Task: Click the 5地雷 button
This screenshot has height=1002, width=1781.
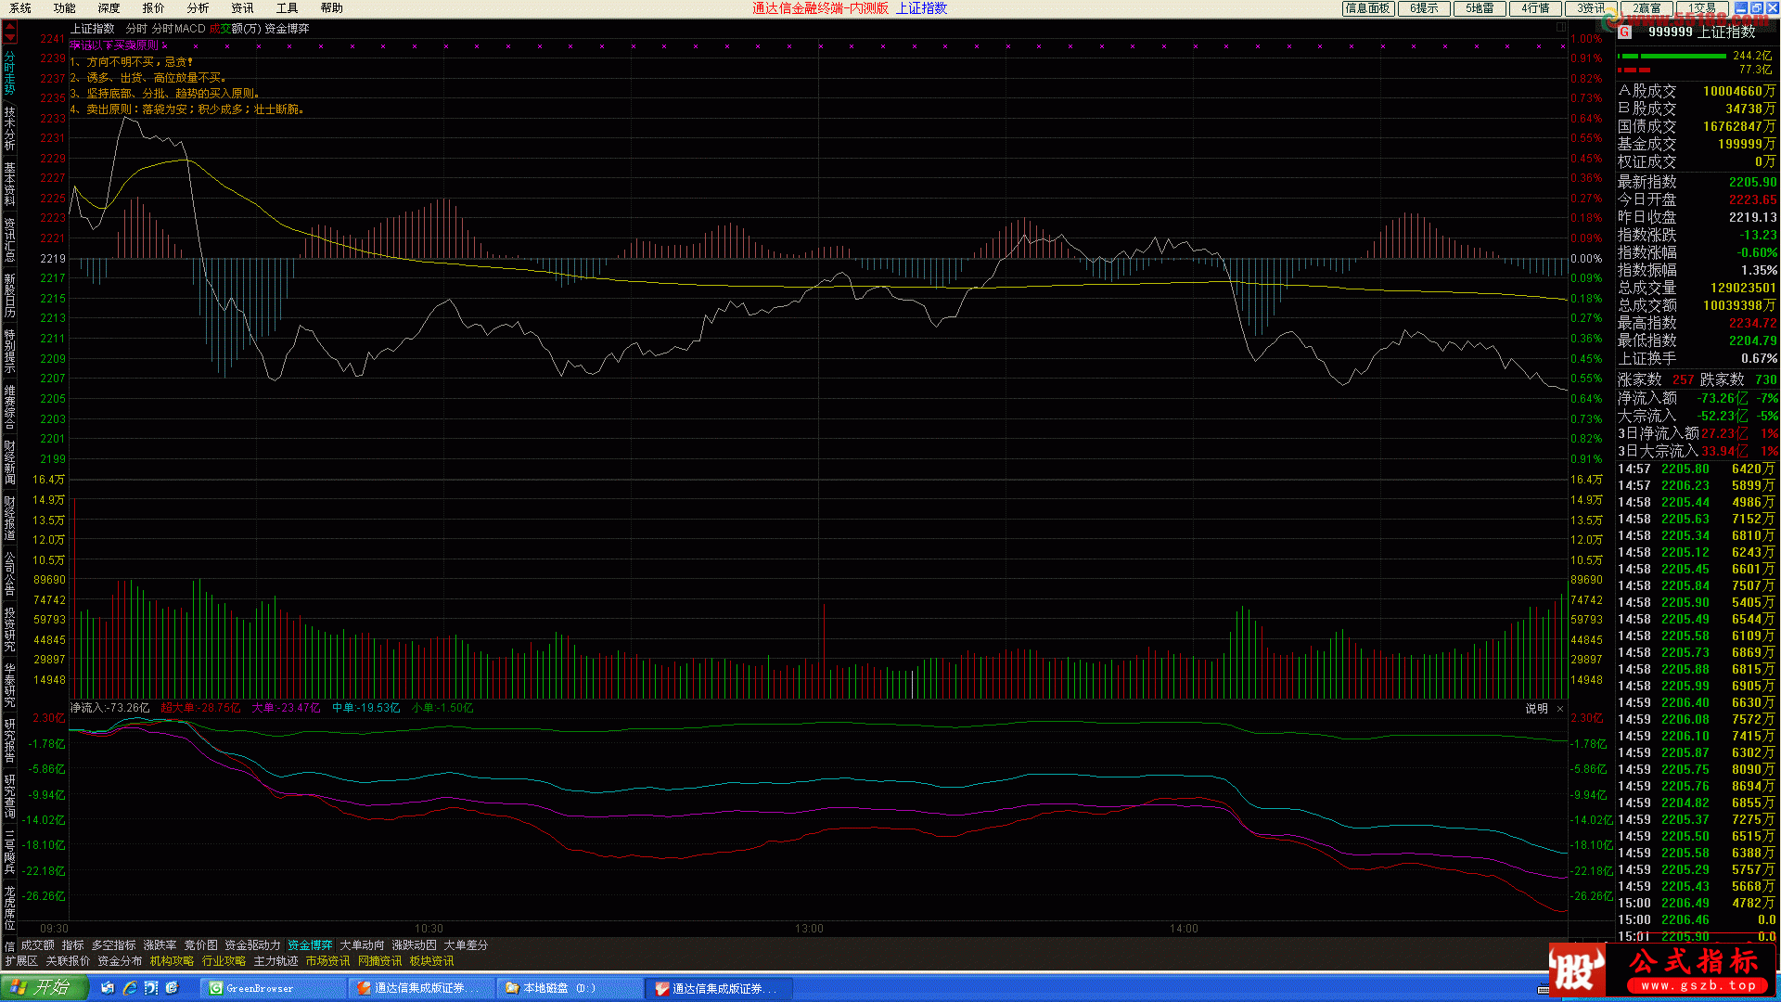Action: 1480,8
